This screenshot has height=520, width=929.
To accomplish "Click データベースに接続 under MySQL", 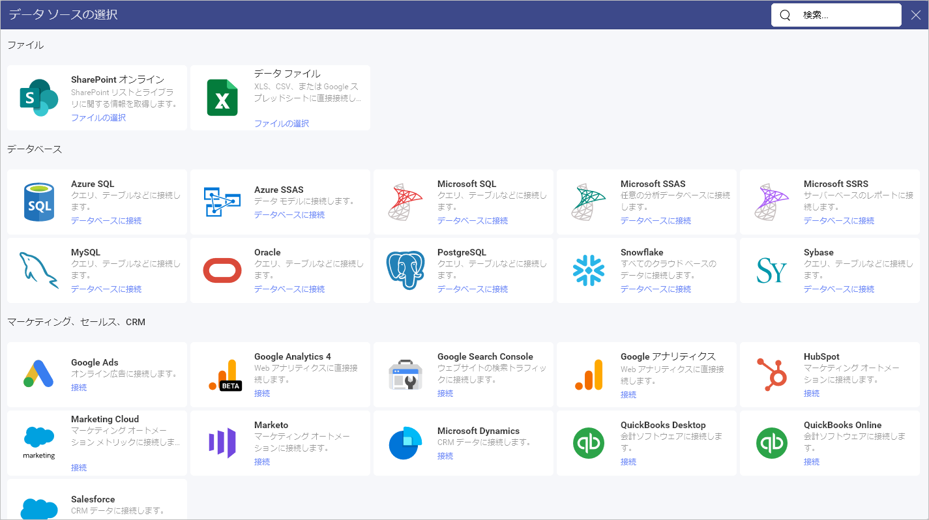I will [x=106, y=289].
